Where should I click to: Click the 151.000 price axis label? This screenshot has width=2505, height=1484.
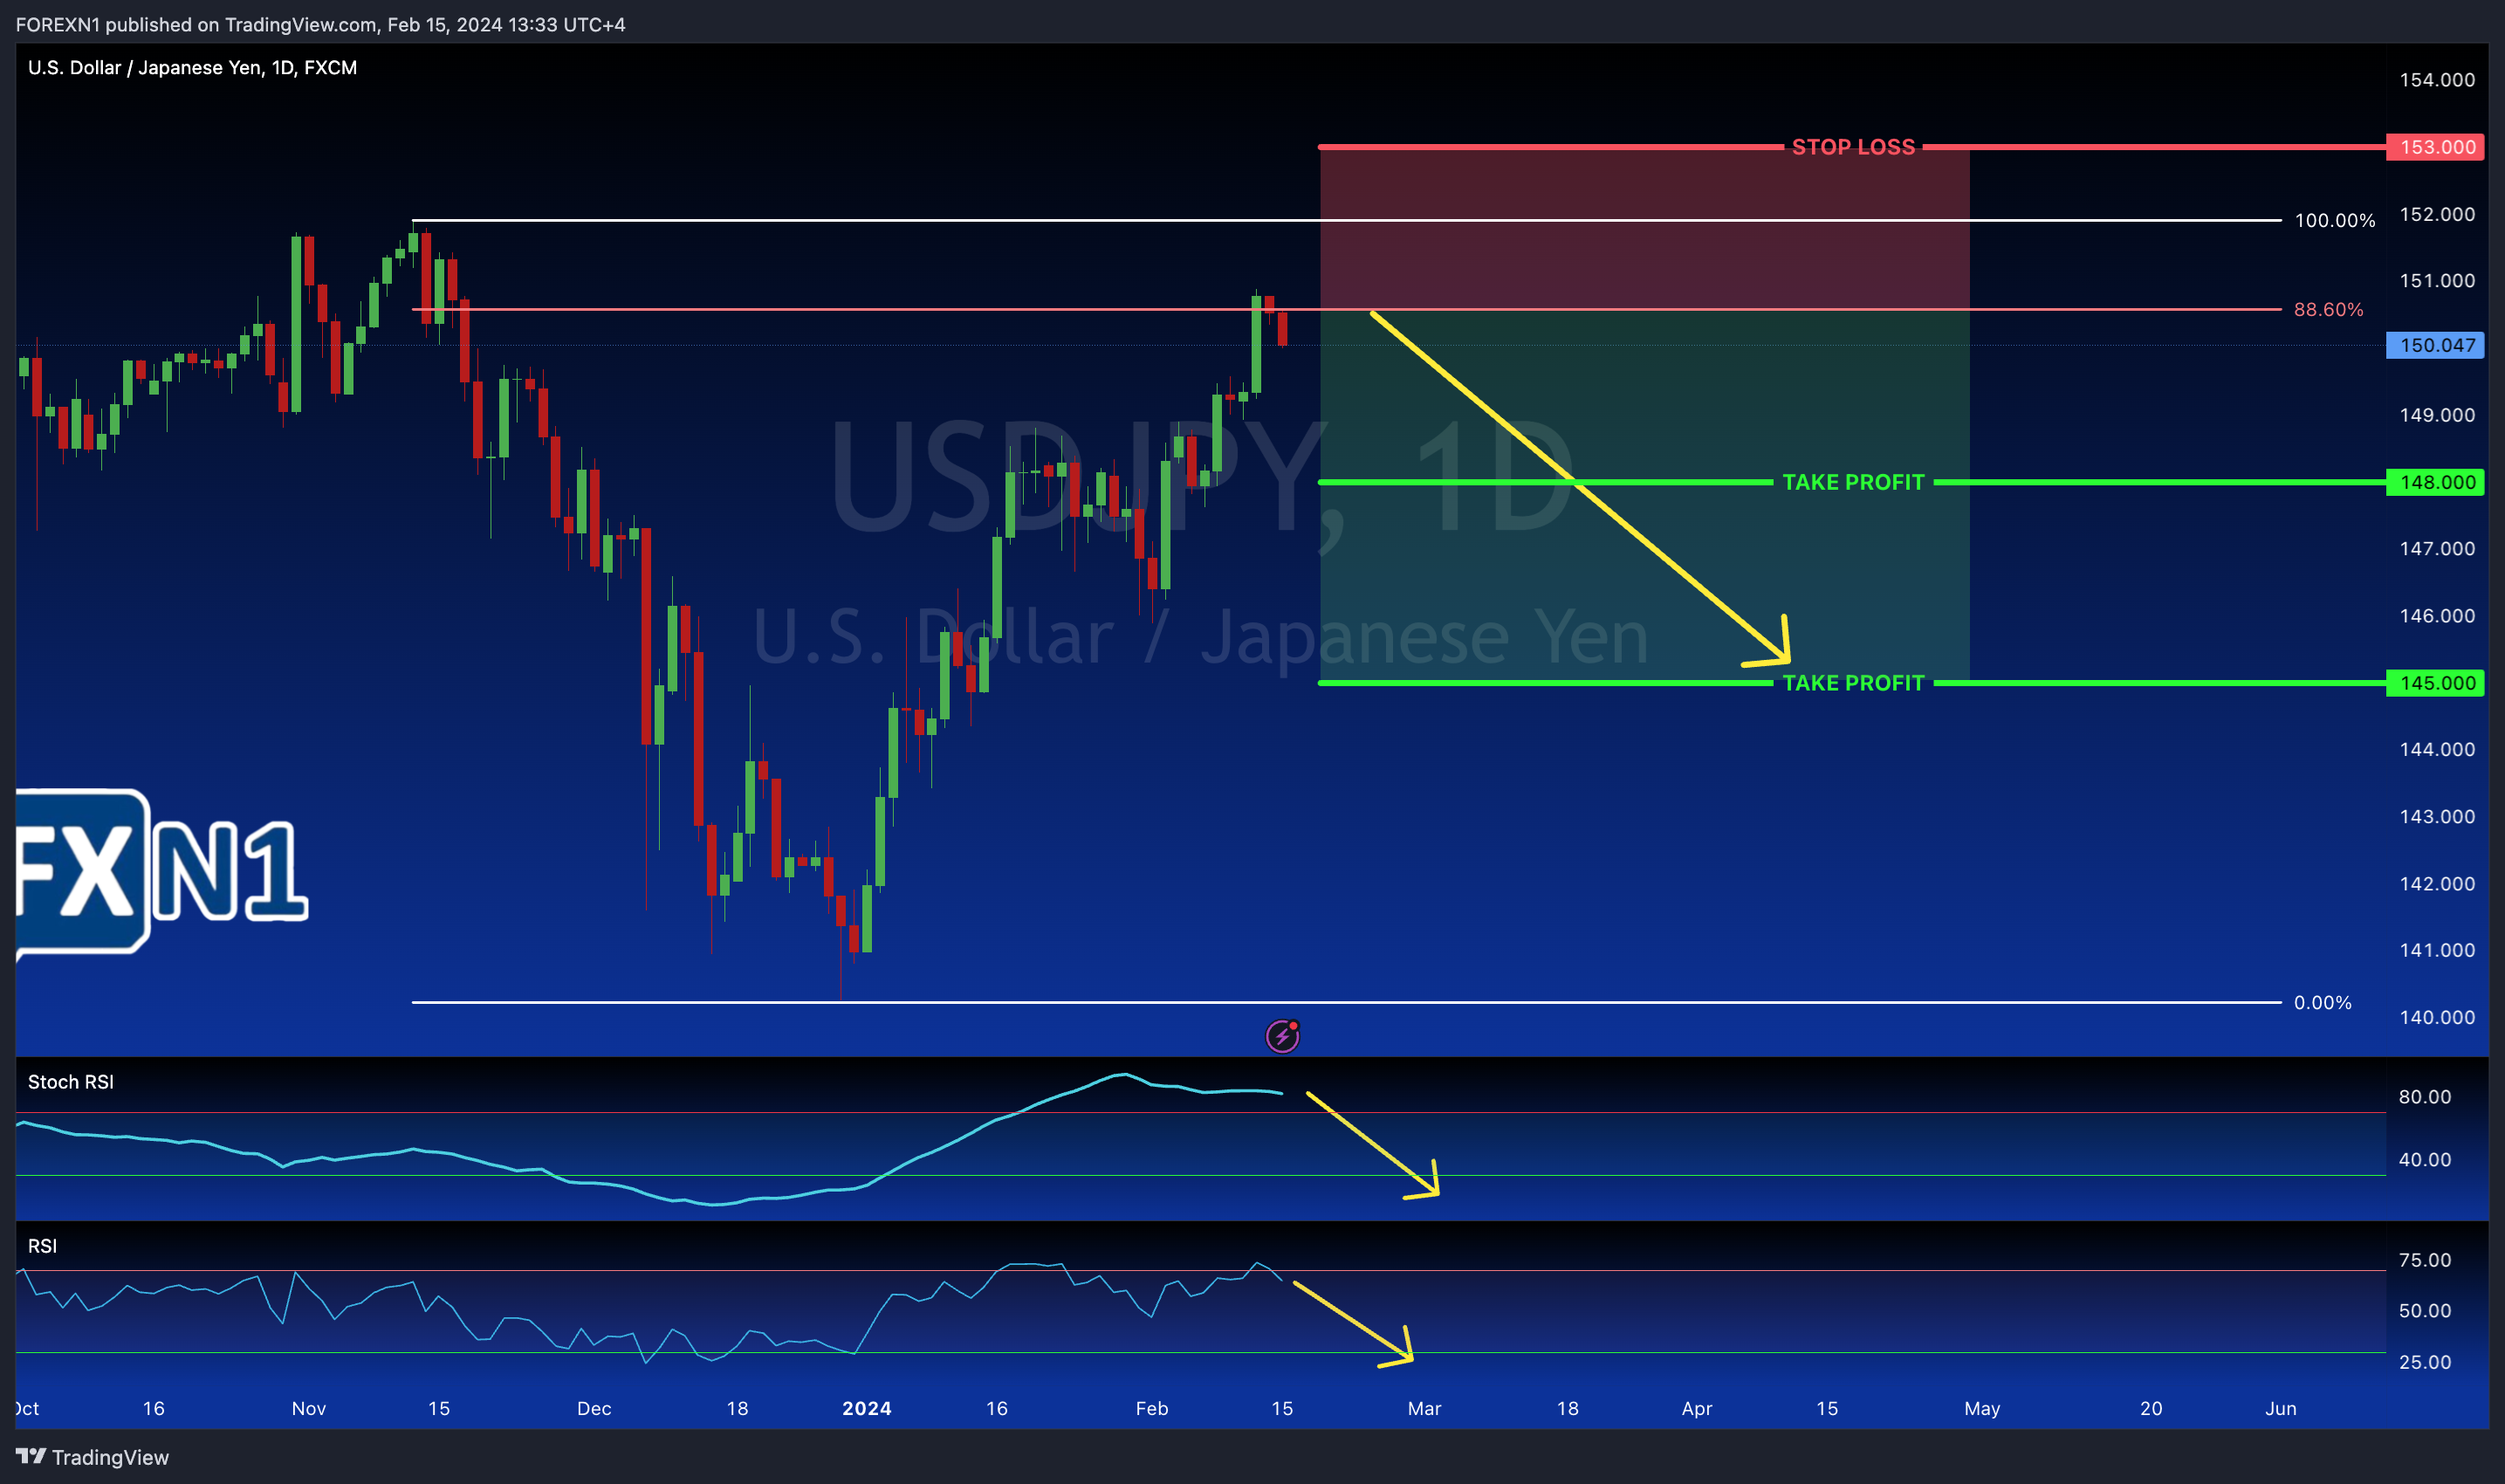[x=2437, y=281]
